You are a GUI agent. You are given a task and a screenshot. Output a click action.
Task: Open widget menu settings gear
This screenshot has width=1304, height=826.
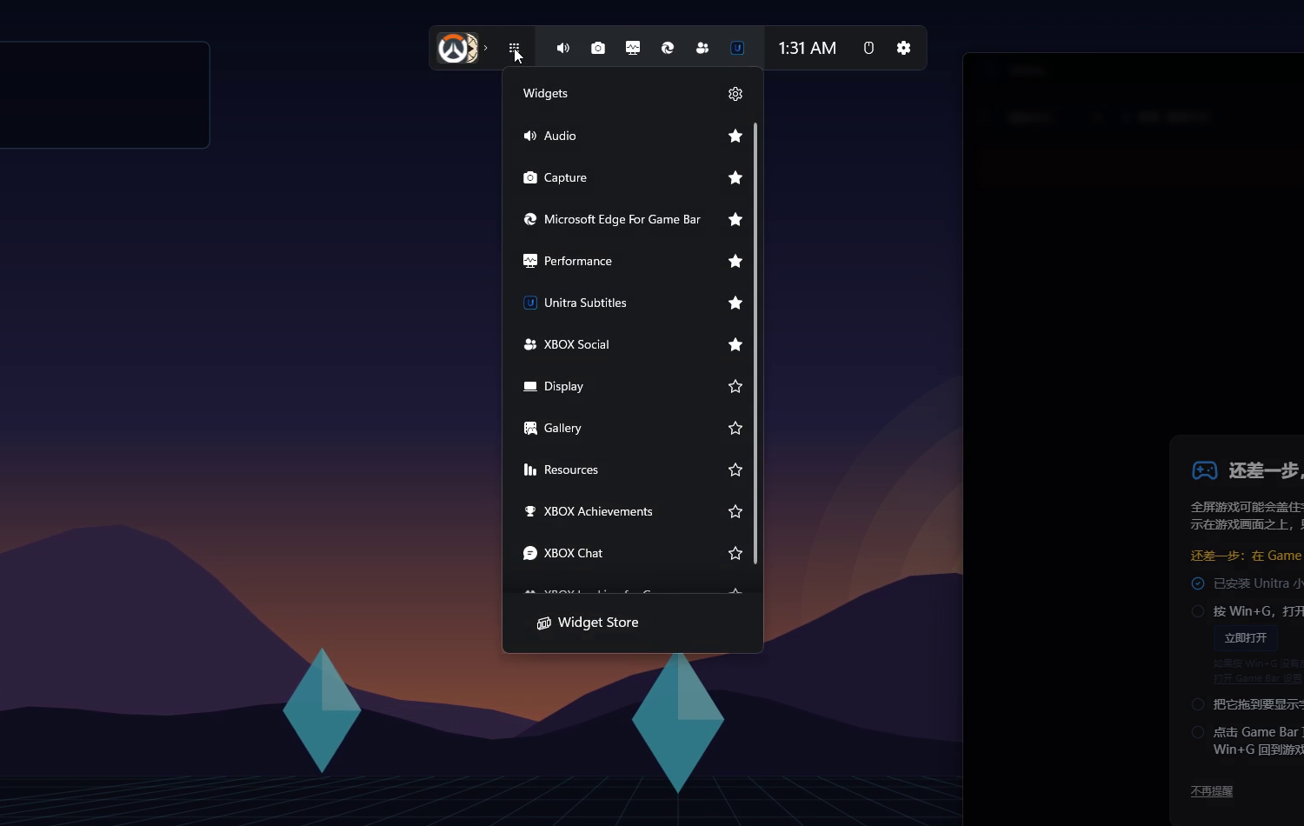[x=735, y=94]
